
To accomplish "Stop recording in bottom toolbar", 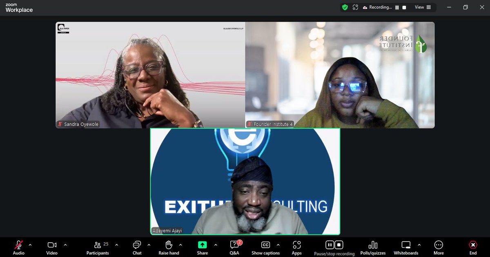I will [x=339, y=245].
